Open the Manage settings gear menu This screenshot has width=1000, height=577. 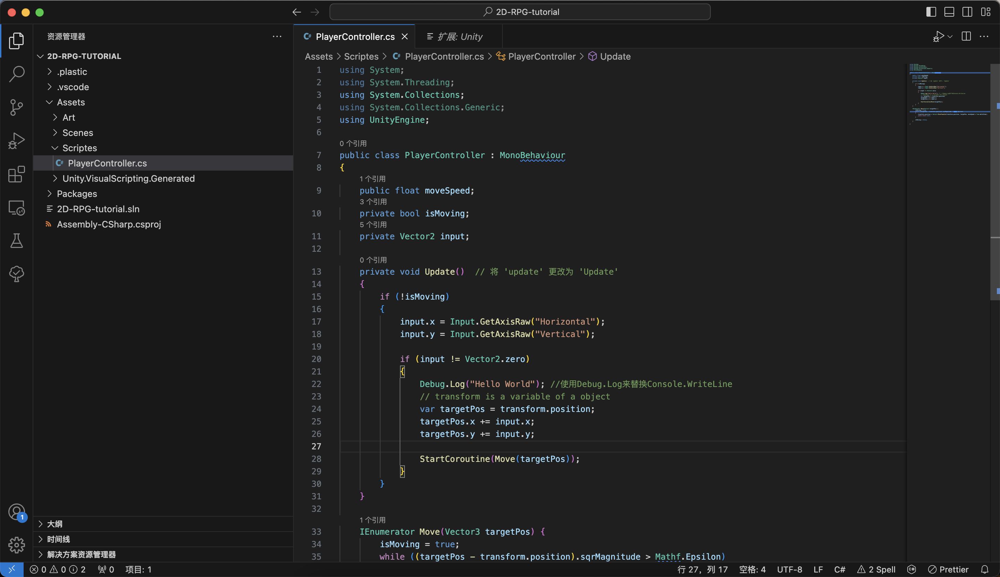pyautogui.click(x=17, y=545)
